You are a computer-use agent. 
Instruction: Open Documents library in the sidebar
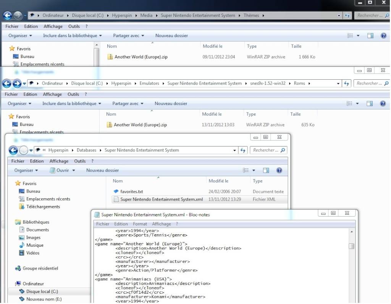(x=37, y=230)
